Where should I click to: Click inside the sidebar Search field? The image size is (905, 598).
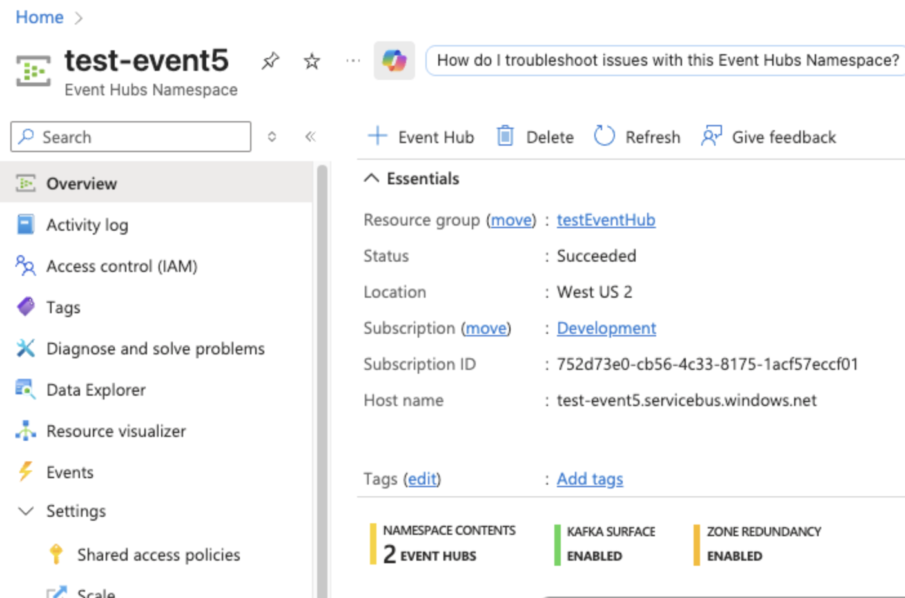tap(129, 137)
